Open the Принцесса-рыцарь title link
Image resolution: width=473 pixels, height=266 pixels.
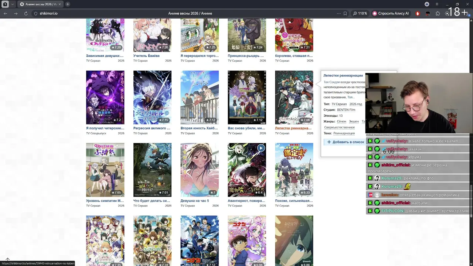pyautogui.click(x=246, y=56)
